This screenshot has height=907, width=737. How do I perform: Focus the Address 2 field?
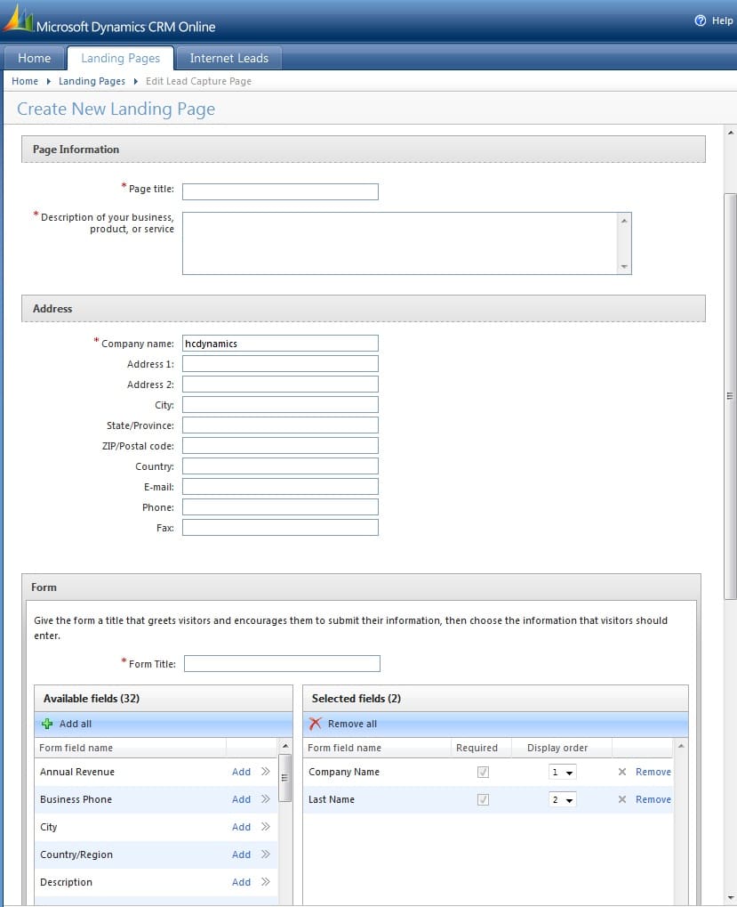[280, 385]
